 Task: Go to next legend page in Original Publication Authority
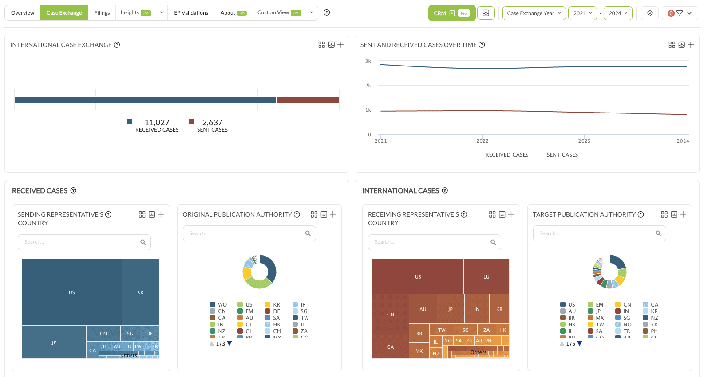tap(229, 344)
